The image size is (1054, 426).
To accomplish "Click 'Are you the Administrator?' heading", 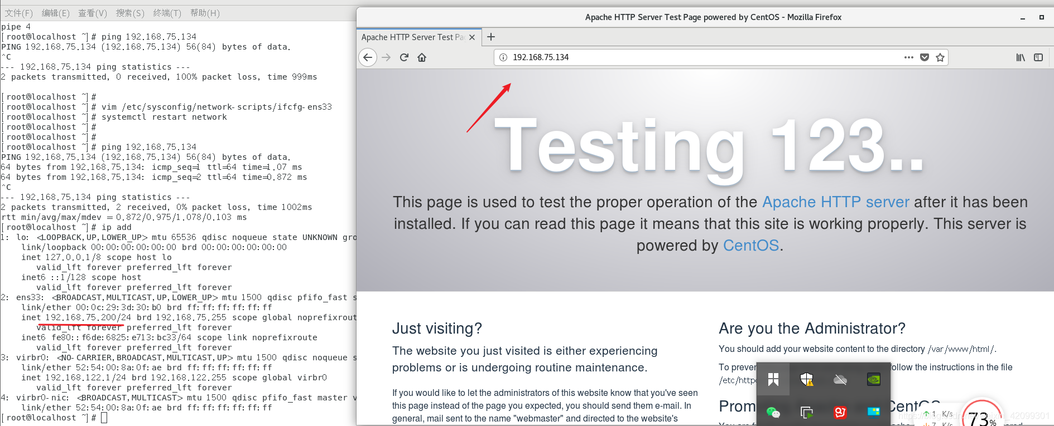I will point(812,329).
